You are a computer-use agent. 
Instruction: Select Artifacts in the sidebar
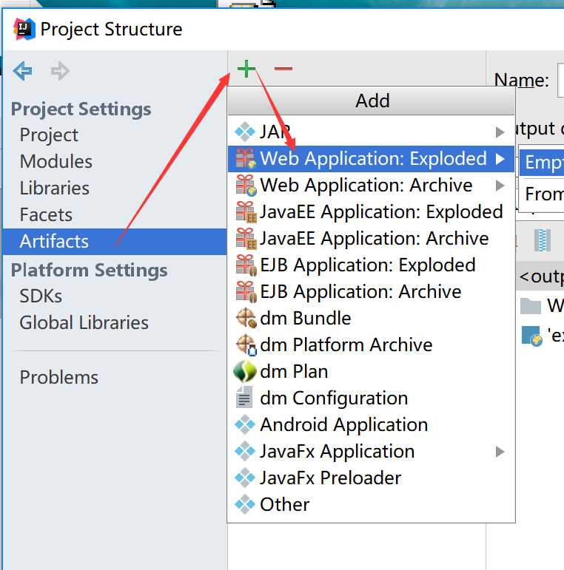(114, 241)
